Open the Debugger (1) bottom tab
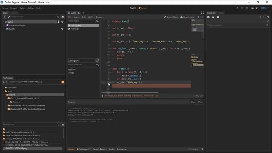 click(x=84, y=149)
